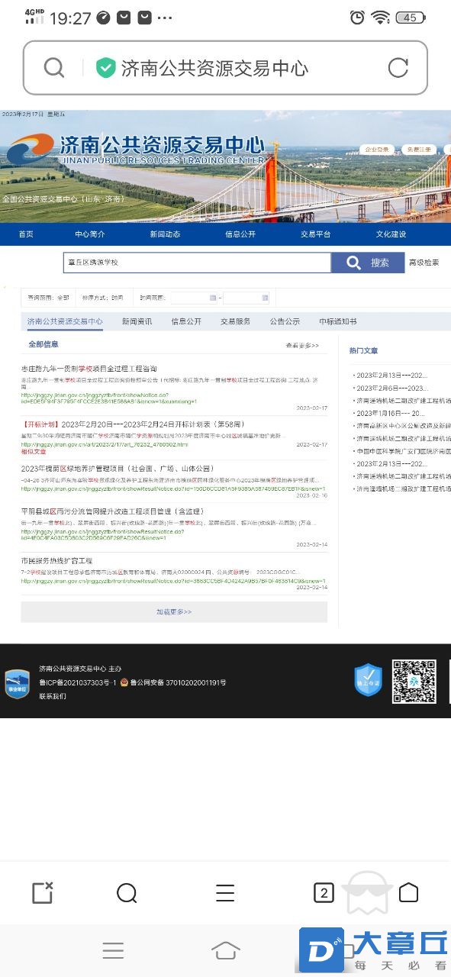Tap the Android recent apps navigation button
Viewport: 451px width, 977px height.
(113, 950)
